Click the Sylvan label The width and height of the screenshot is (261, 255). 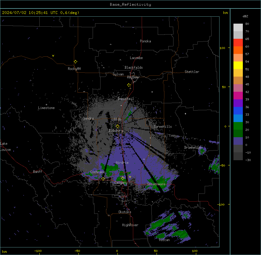click(118, 74)
